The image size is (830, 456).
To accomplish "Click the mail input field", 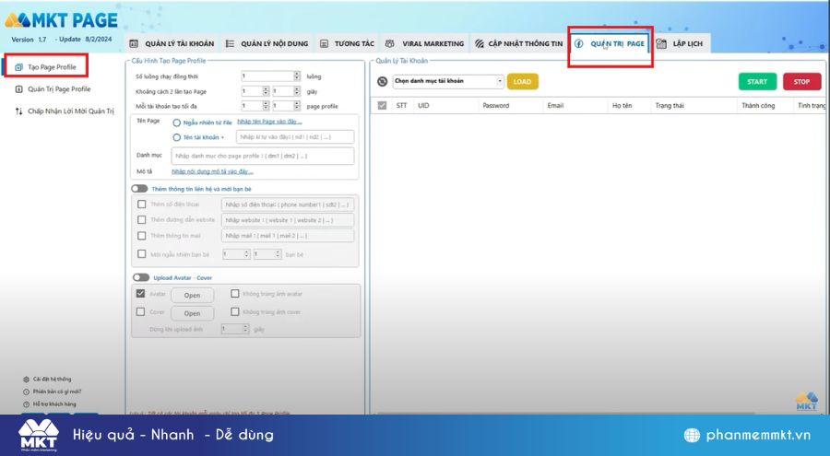I will click(x=288, y=236).
